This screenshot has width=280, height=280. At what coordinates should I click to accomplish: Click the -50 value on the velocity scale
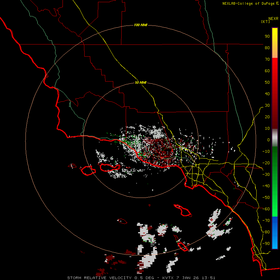[x=266, y=198]
